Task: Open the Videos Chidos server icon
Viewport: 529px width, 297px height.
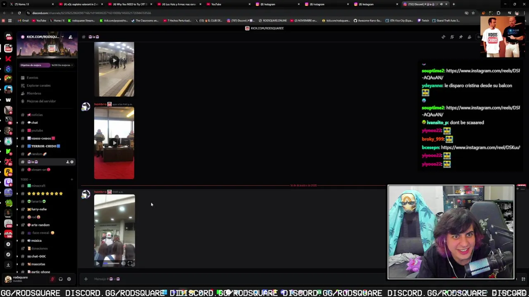Action: point(8,48)
